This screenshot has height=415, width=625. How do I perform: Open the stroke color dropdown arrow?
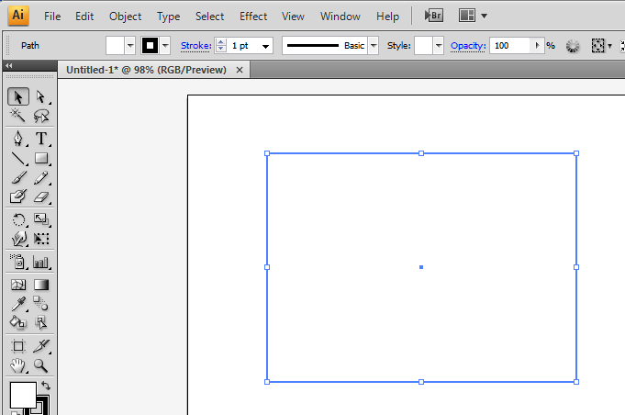165,46
